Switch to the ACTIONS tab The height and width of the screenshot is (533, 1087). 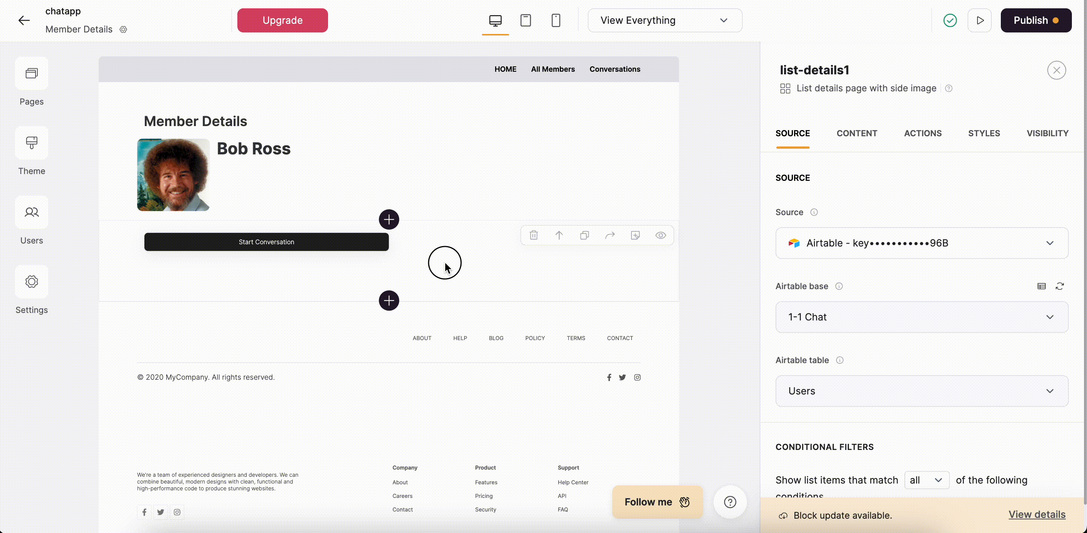point(923,133)
